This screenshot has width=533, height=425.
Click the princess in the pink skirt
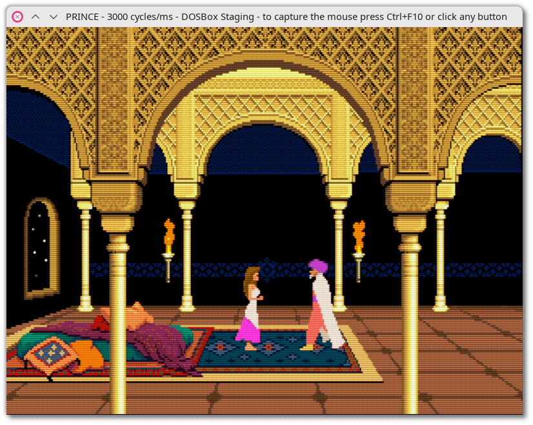click(250, 308)
